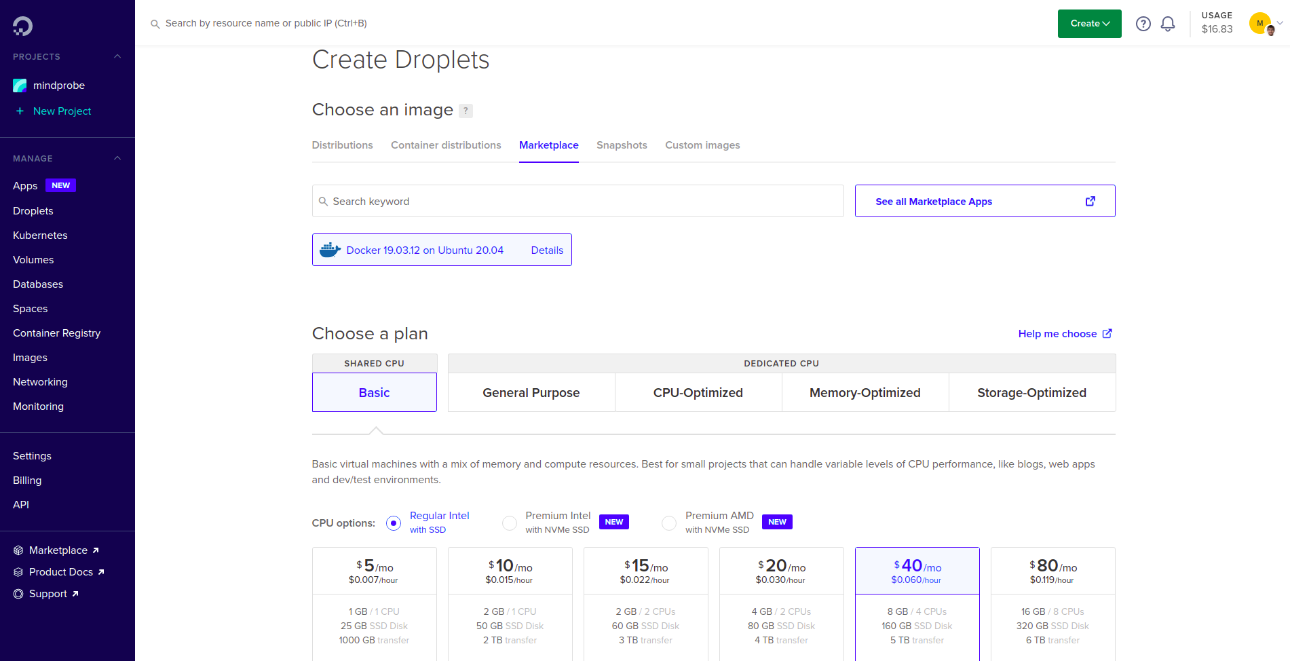Select the $20/mo droplet plan
Viewport: 1290px width, 661px height.
point(782,604)
